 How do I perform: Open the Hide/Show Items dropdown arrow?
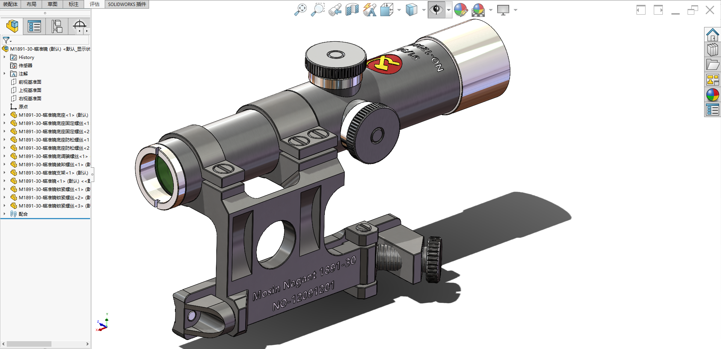coord(449,10)
